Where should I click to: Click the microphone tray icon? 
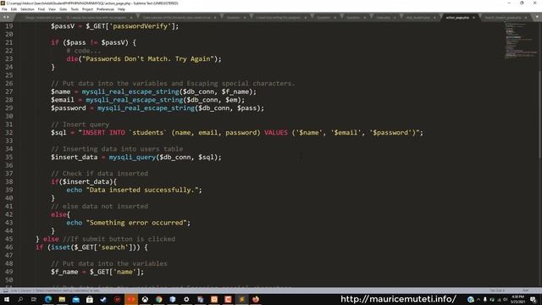[x=485, y=299]
